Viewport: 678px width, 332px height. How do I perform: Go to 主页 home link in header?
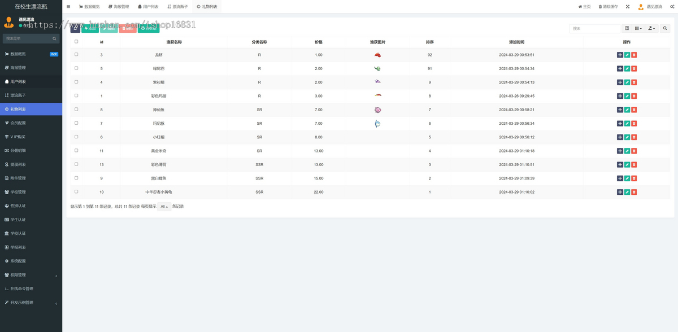pyautogui.click(x=584, y=7)
